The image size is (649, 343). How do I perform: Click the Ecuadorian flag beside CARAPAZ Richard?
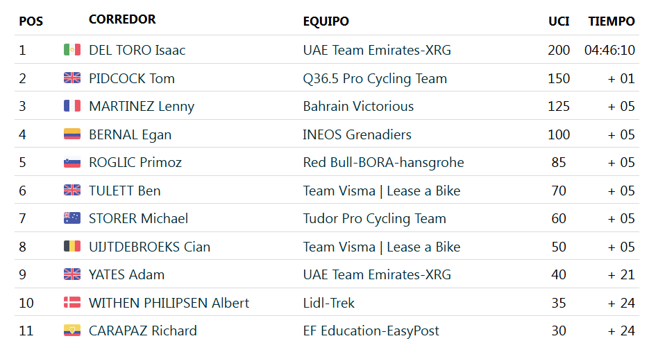click(x=71, y=331)
